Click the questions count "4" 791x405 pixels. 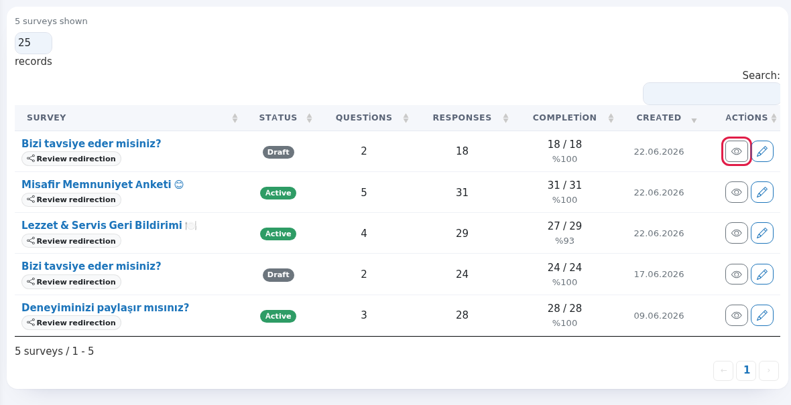pyautogui.click(x=364, y=233)
